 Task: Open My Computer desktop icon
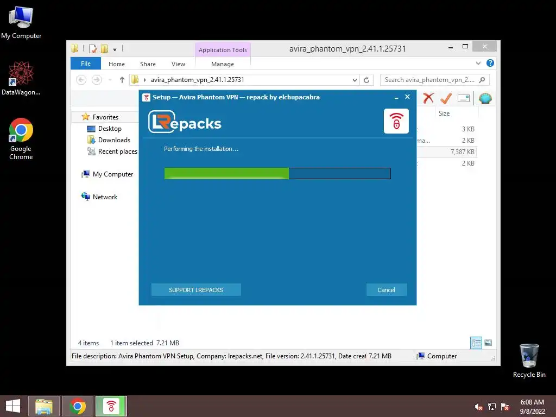(x=21, y=23)
